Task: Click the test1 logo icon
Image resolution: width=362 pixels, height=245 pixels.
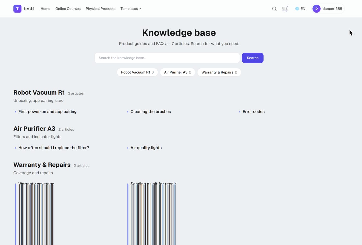Action: pyautogui.click(x=17, y=9)
